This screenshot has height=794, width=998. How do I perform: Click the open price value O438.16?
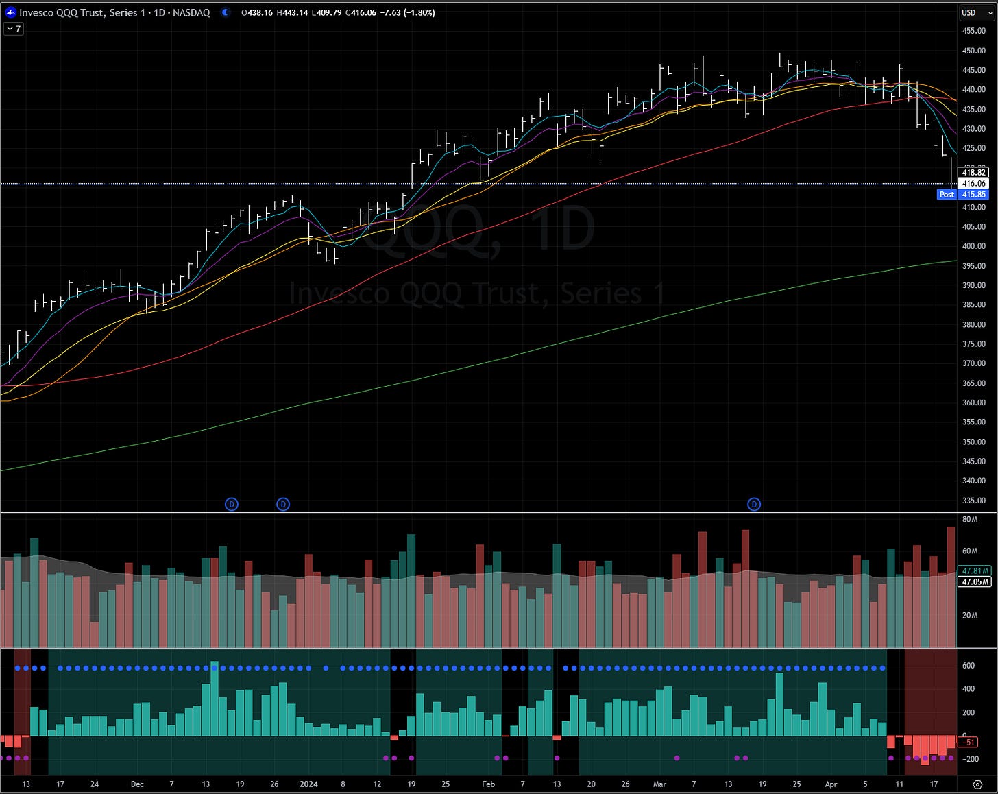click(x=256, y=12)
